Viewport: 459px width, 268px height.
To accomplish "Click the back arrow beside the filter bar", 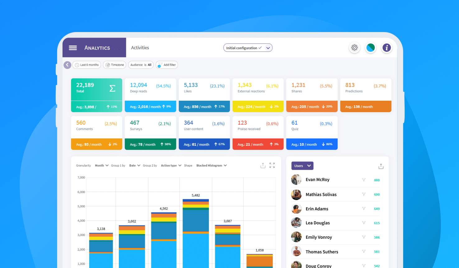I will 67,65.
